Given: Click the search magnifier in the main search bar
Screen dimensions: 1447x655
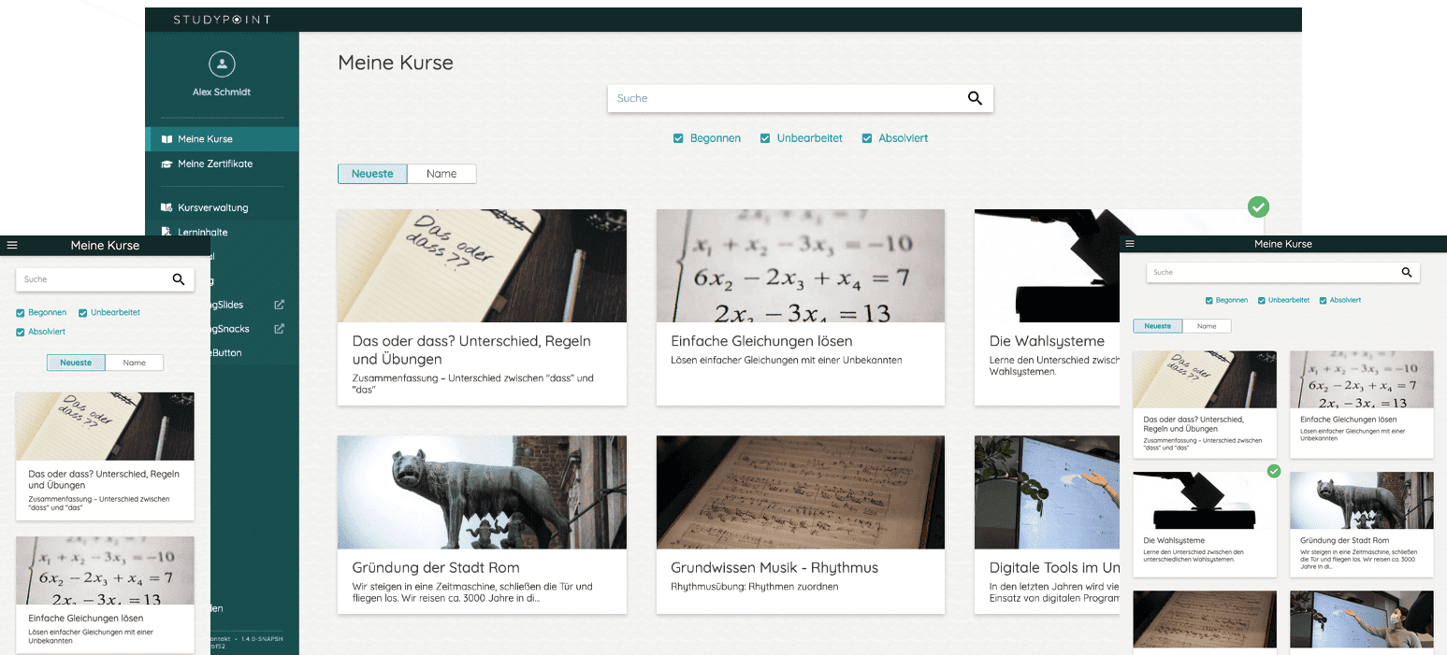Looking at the screenshot, I should pyautogui.click(x=975, y=98).
